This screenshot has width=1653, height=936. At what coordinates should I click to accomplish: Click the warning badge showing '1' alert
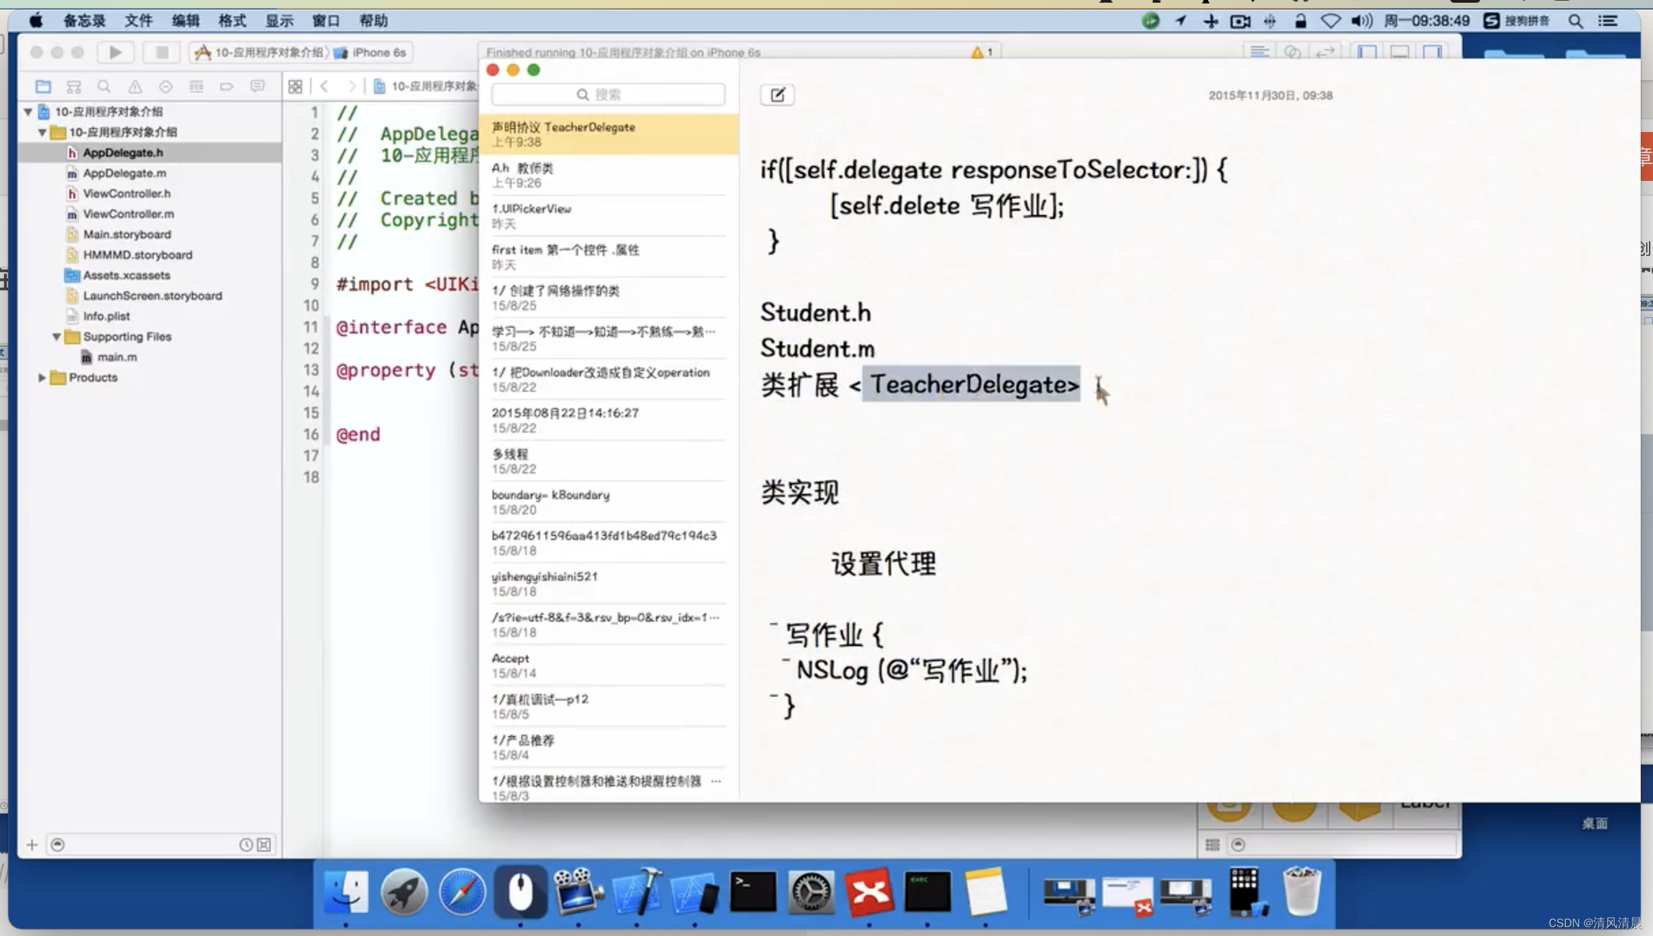980,51
